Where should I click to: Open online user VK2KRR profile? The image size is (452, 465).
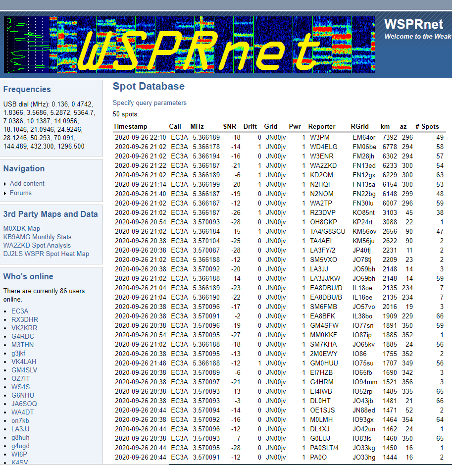coord(24,328)
